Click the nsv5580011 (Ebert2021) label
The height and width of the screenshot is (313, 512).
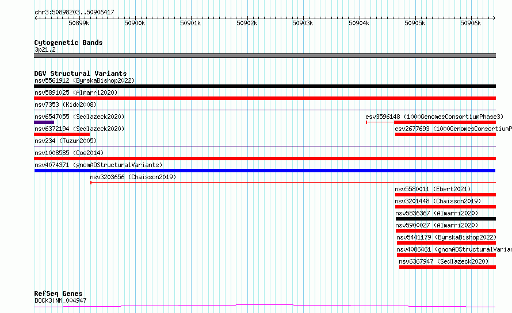click(433, 189)
